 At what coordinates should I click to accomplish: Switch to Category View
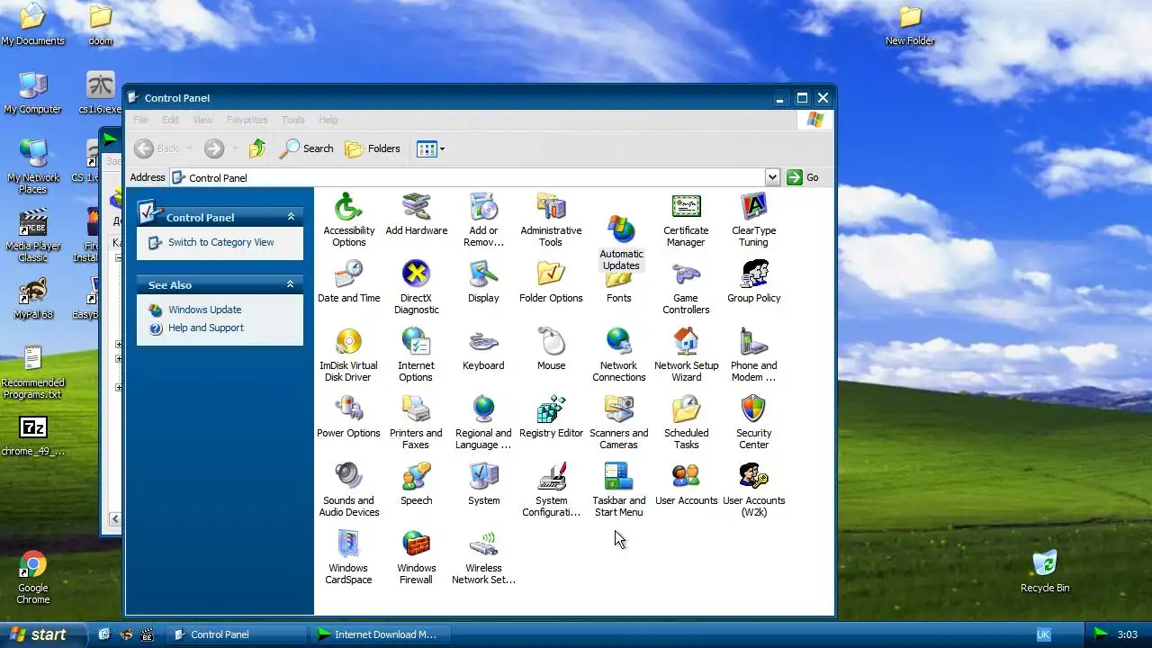(x=220, y=242)
